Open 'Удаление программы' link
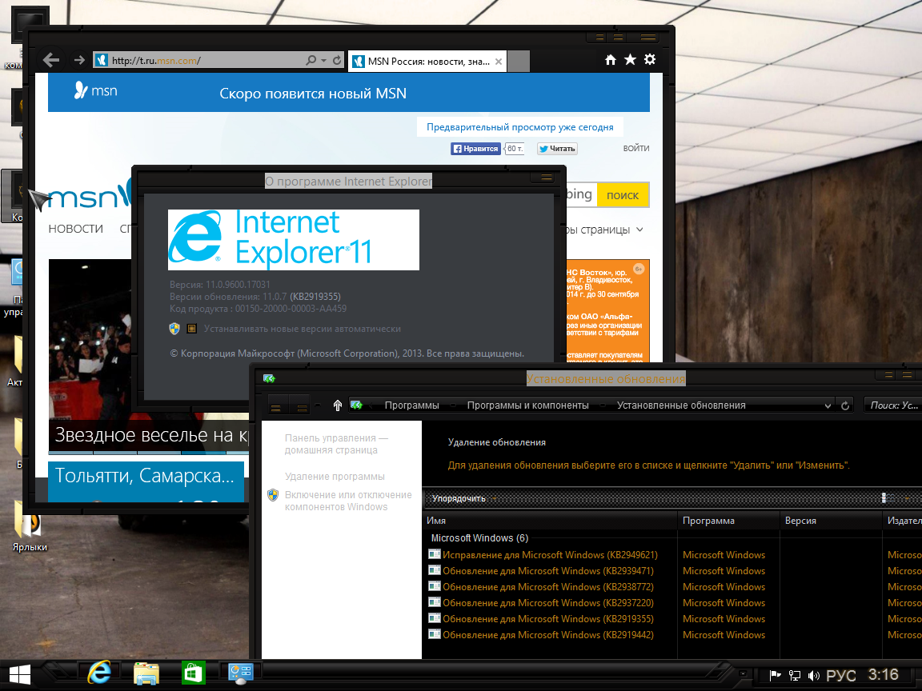The height and width of the screenshot is (691, 922). pyautogui.click(x=335, y=477)
